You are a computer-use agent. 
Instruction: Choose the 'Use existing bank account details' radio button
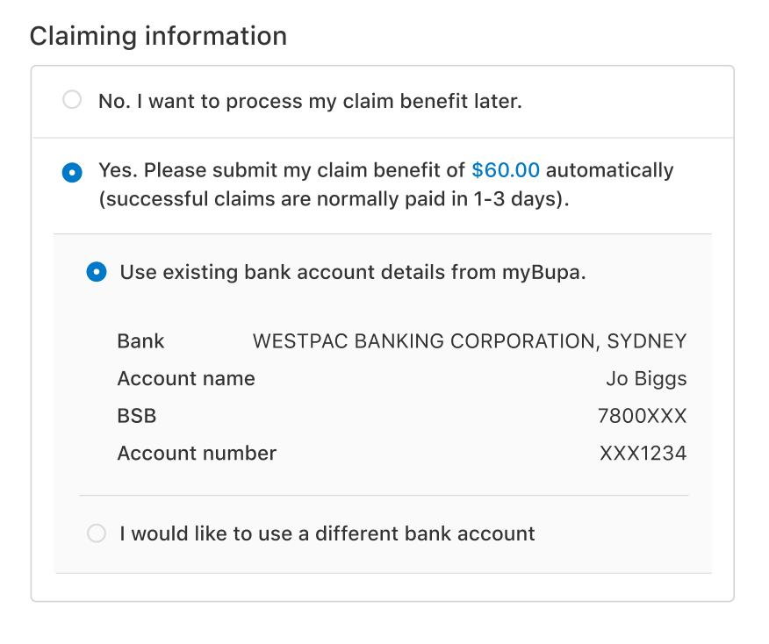(x=97, y=271)
